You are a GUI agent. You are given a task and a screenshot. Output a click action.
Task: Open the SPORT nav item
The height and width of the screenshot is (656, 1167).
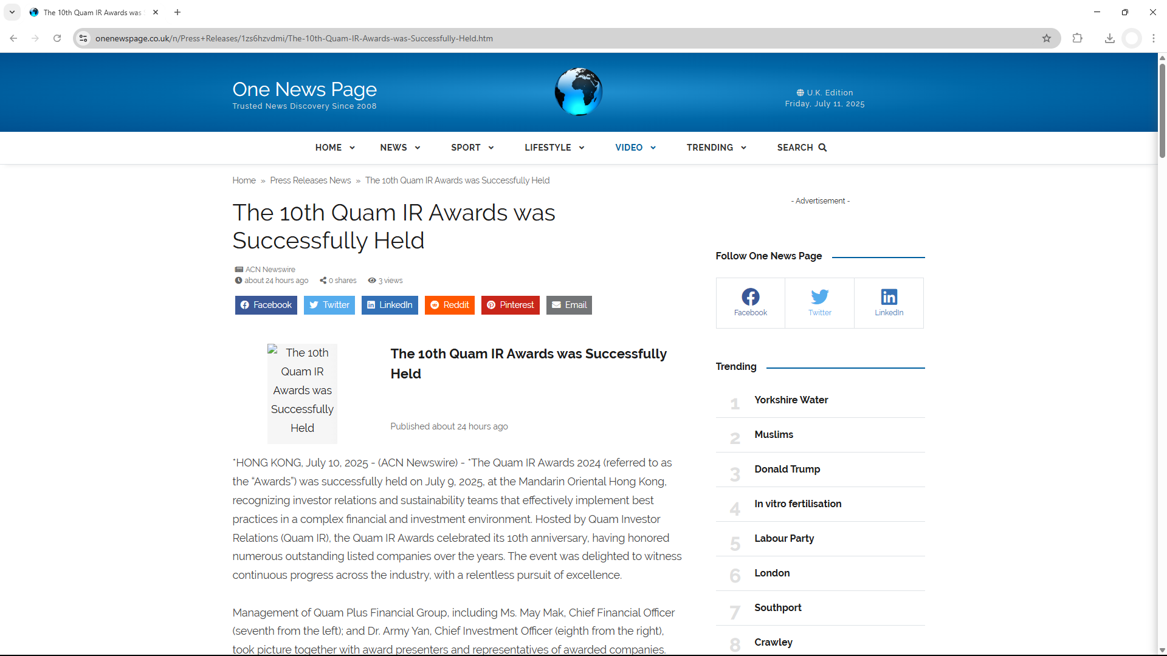[x=466, y=148]
